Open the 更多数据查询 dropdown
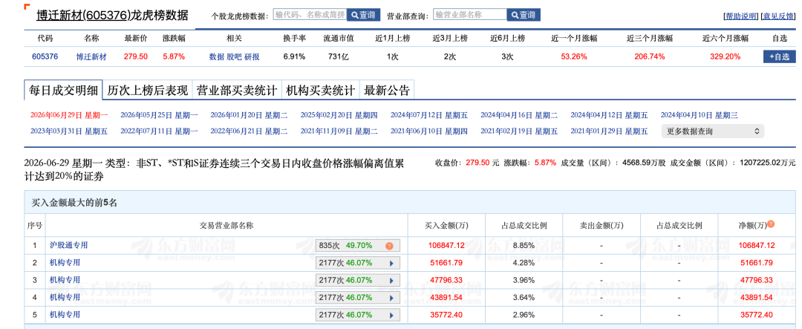802x329 pixels. coord(712,131)
